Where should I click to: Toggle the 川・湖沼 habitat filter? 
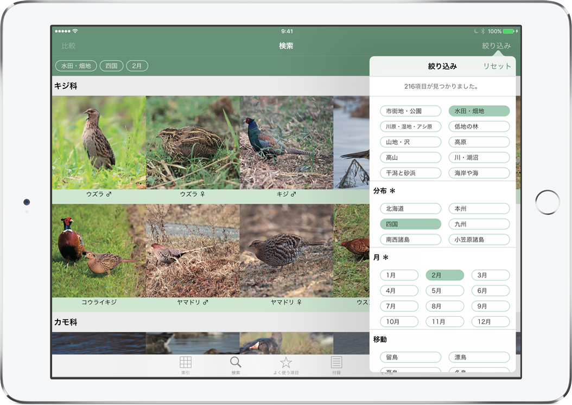tap(479, 157)
